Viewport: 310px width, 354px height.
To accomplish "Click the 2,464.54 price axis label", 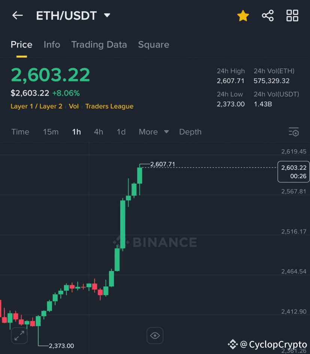I will [294, 271].
